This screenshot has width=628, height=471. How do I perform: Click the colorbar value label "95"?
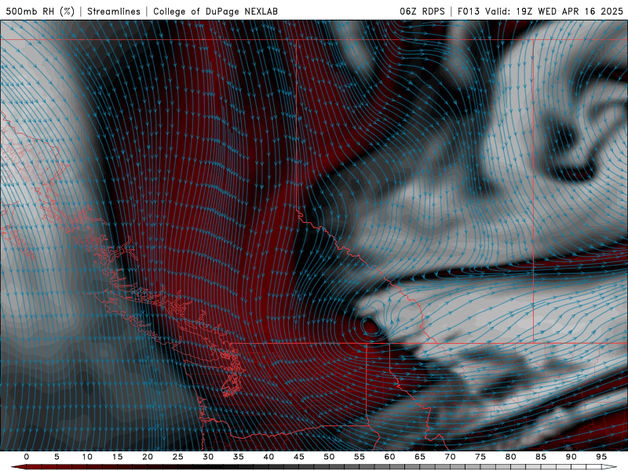point(601,457)
